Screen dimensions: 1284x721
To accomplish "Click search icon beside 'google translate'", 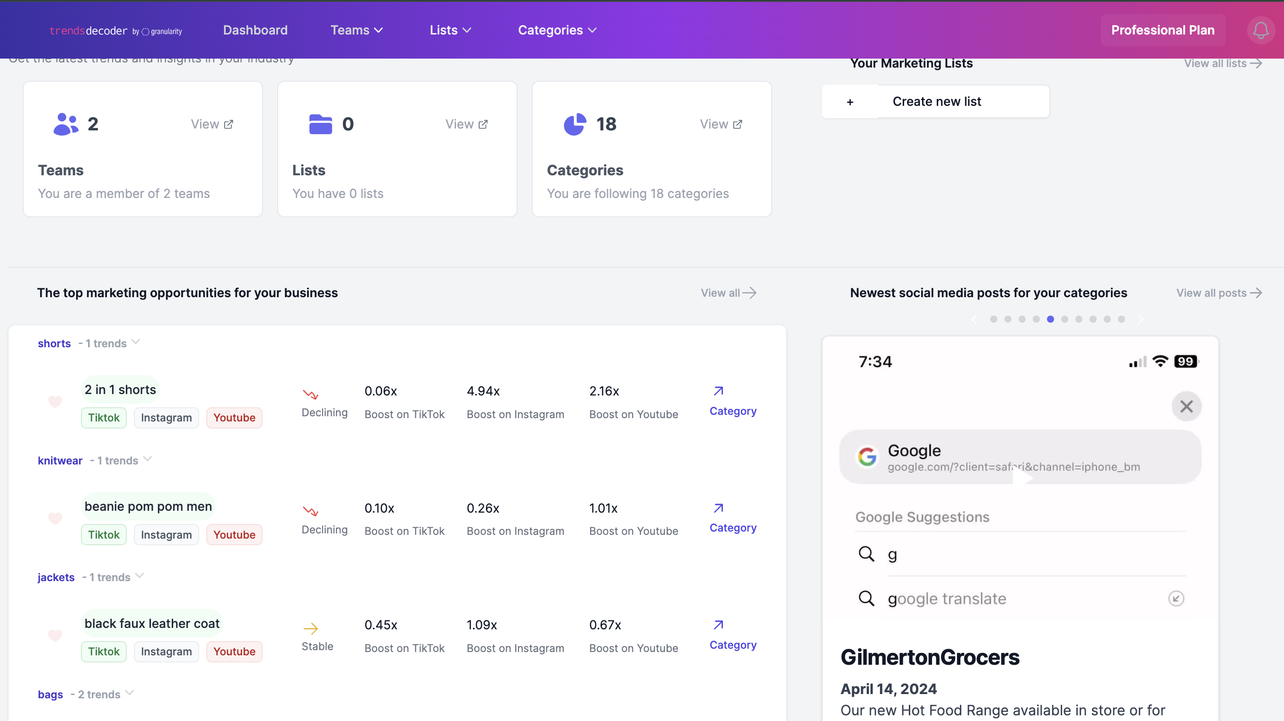I will coord(866,598).
